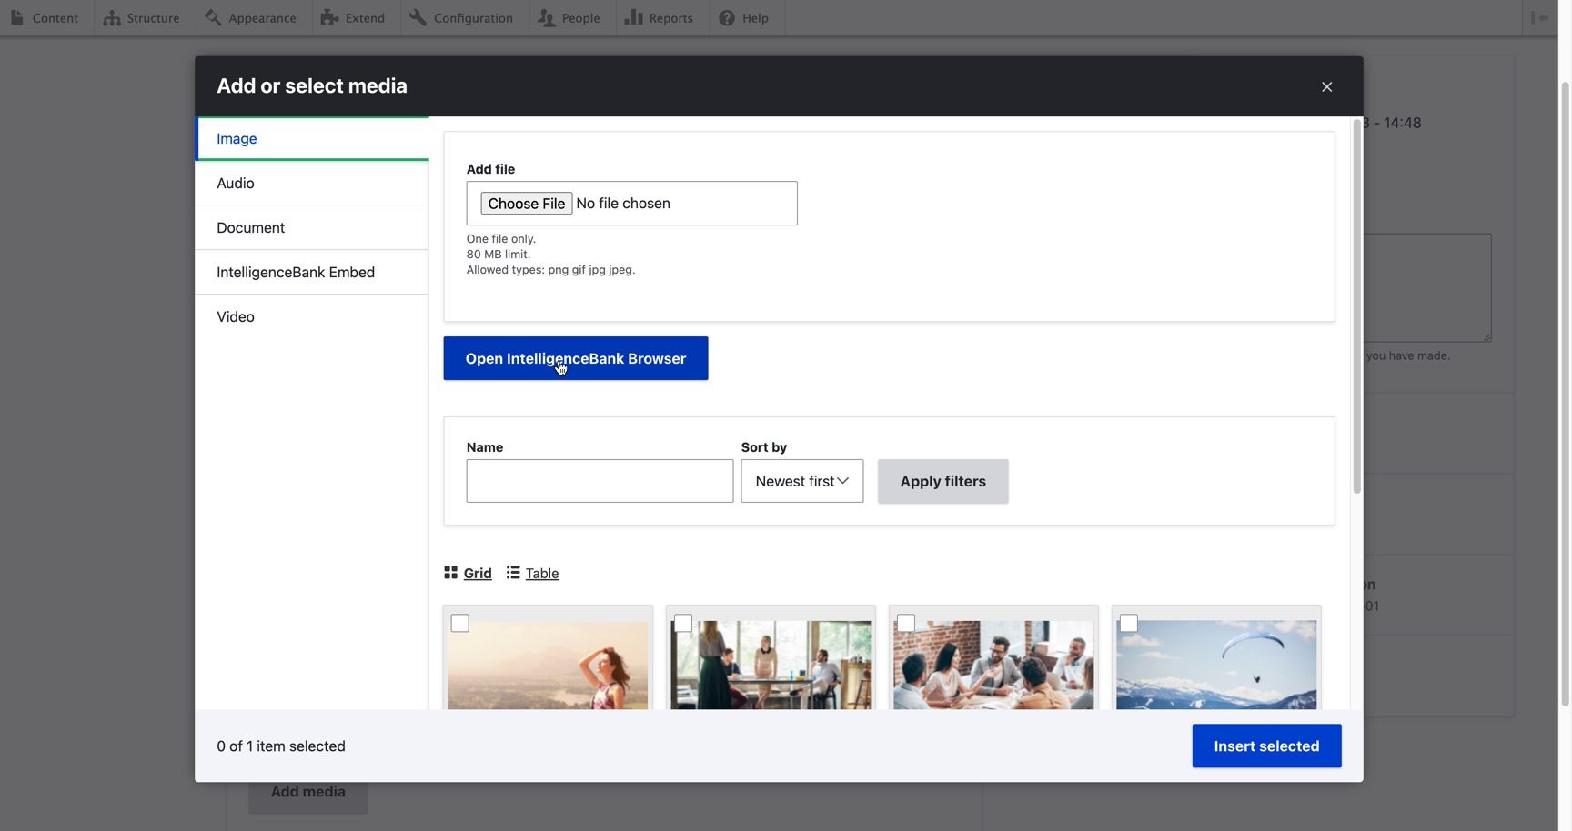The width and height of the screenshot is (1572, 831).
Task: Click Open IntelligenceBank Browser button
Action: pos(575,358)
